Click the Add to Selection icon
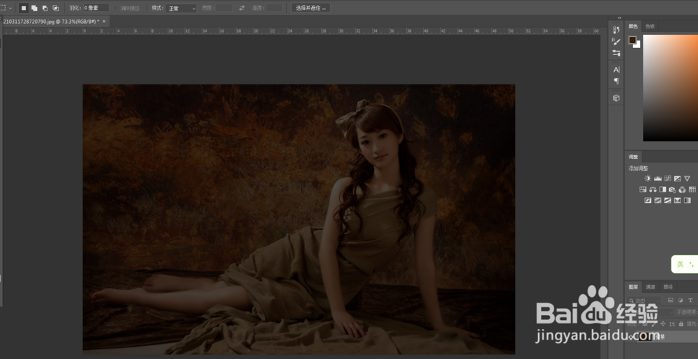The width and height of the screenshot is (698, 359). coord(34,8)
